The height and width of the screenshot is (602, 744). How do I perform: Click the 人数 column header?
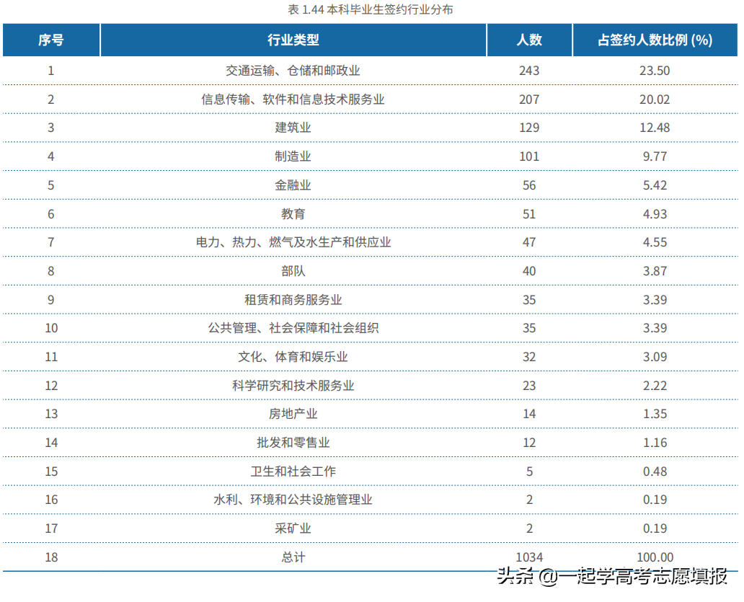[529, 40]
